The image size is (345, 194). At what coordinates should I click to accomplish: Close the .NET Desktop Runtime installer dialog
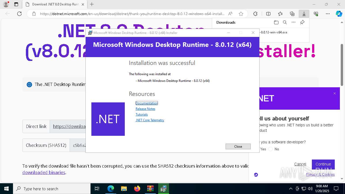(238, 146)
